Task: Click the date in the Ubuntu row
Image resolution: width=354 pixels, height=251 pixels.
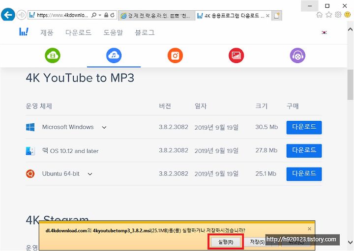Action: 216,174
